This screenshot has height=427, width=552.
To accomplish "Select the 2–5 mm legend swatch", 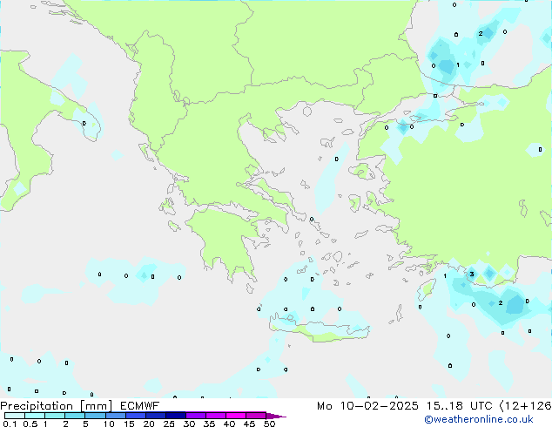I will point(75,416).
